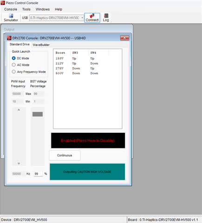Click the Min percentage field 1
The height and width of the screenshot is (223, 202).
pos(39,101)
